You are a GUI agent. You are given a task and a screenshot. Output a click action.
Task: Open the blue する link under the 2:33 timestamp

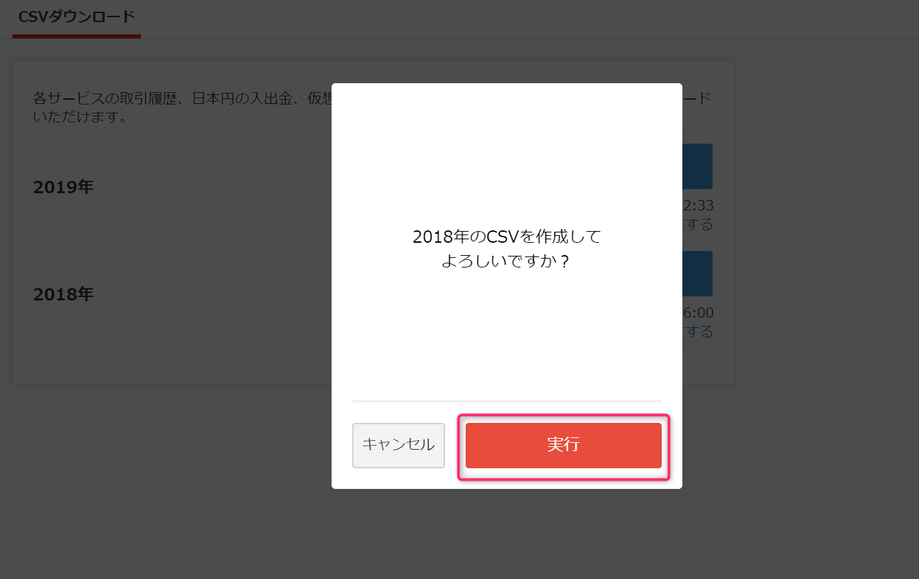[698, 224]
